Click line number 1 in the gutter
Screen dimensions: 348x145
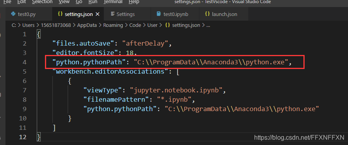[x=24, y=34]
